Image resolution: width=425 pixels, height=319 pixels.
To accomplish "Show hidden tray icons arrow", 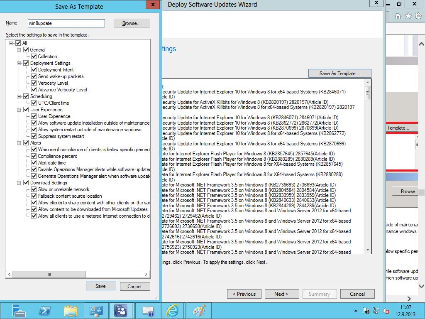I will [356, 311].
